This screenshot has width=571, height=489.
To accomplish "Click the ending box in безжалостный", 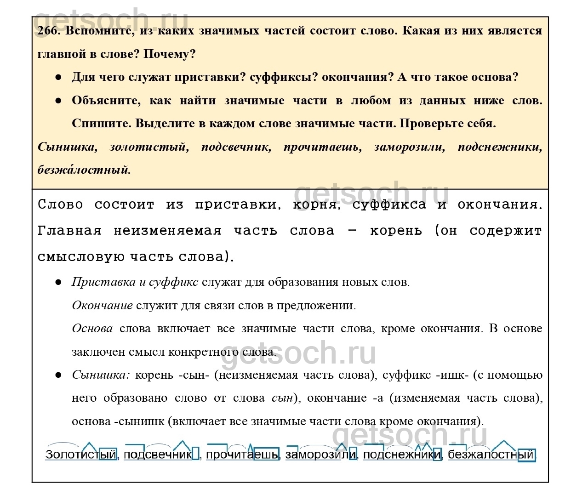I will [x=526, y=455].
